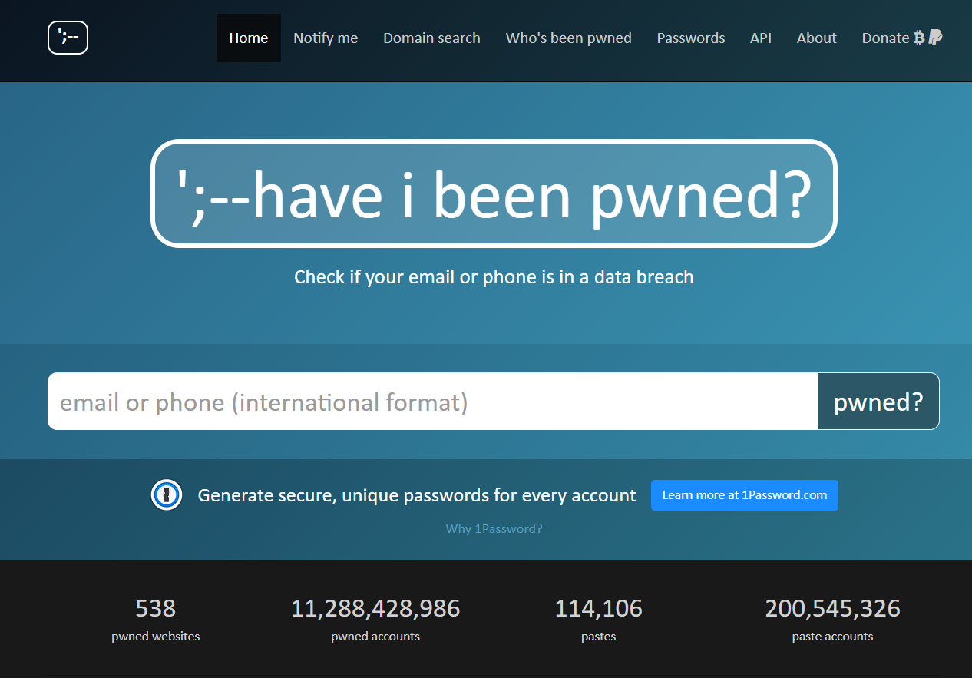Viewport: 972px width, 678px height.
Task: Click the ';-- site logo icon in header
Action: pyautogui.click(x=68, y=38)
